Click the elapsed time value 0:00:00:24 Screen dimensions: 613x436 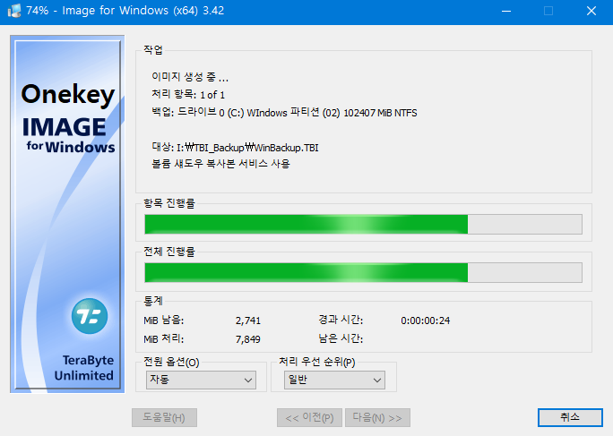coord(426,321)
